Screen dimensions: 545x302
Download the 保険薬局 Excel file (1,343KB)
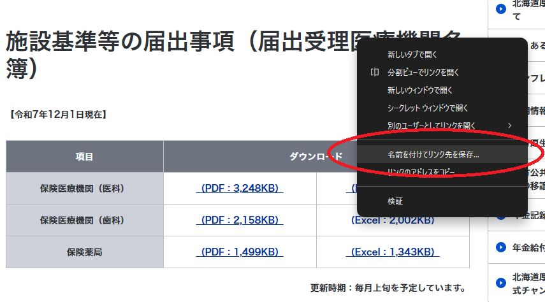coord(393,252)
